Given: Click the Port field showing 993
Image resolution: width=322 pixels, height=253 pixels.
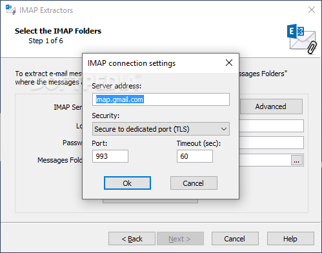Looking at the screenshot, I should (x=110, y=156).
